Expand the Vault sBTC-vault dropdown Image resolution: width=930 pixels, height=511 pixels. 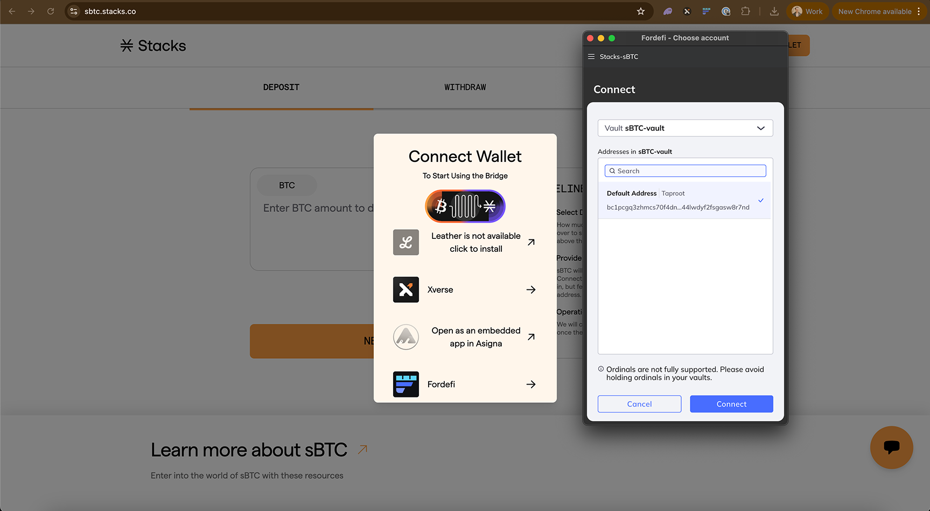click(685, 128)
